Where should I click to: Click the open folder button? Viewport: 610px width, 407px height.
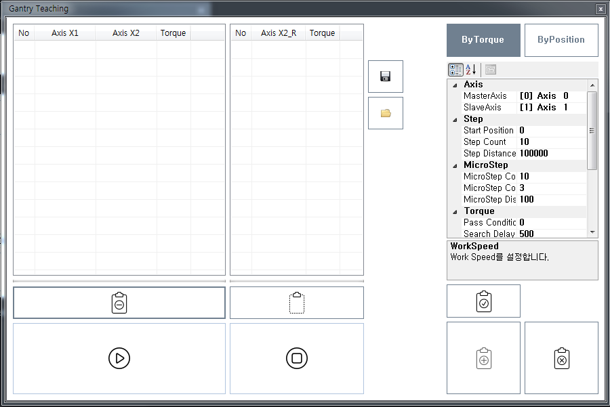pos(386,113)
